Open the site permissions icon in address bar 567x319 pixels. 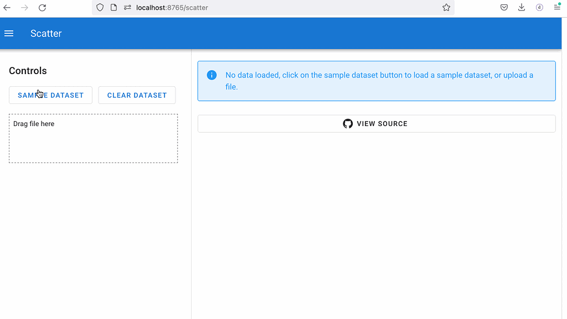click(128, 8)
